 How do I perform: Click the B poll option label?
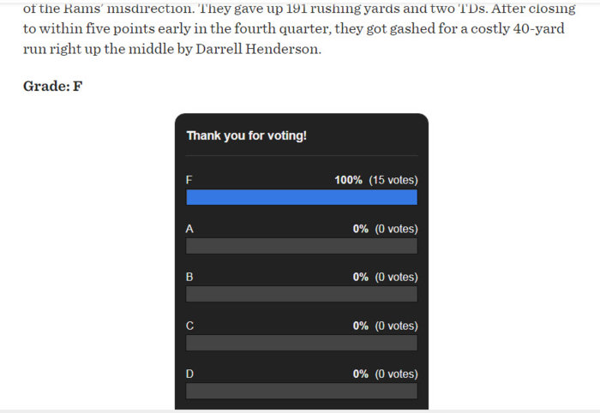pos(189,277)
